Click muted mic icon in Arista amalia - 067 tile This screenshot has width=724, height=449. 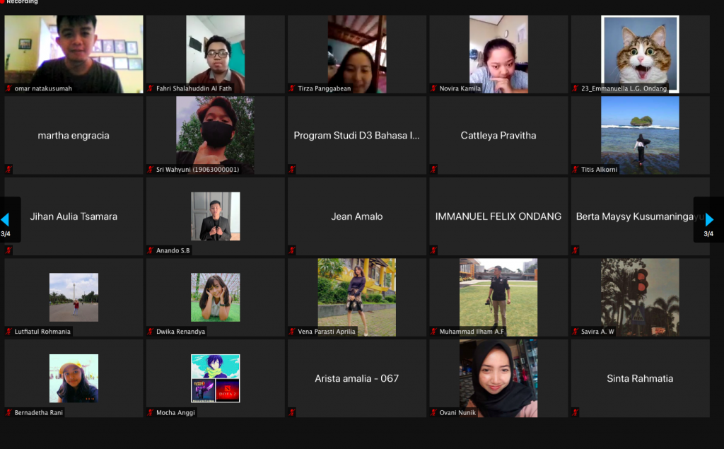(292, 412)
